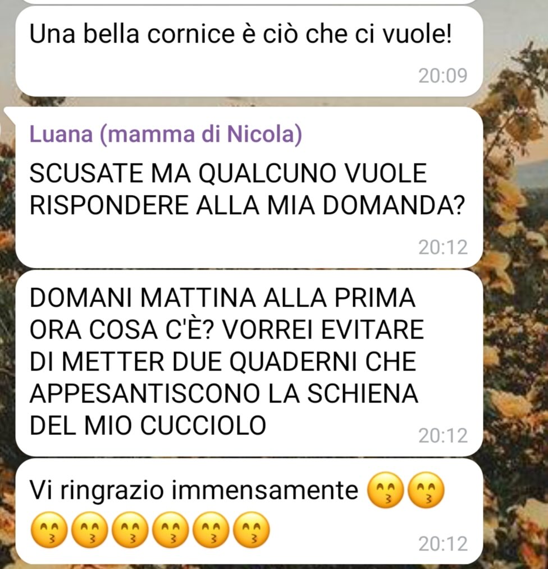This screenshot has height=569, width=548.
Task: Click the 20:12 time under "ALLA MIA DOMANDA?"
Action: coord(442,247)
